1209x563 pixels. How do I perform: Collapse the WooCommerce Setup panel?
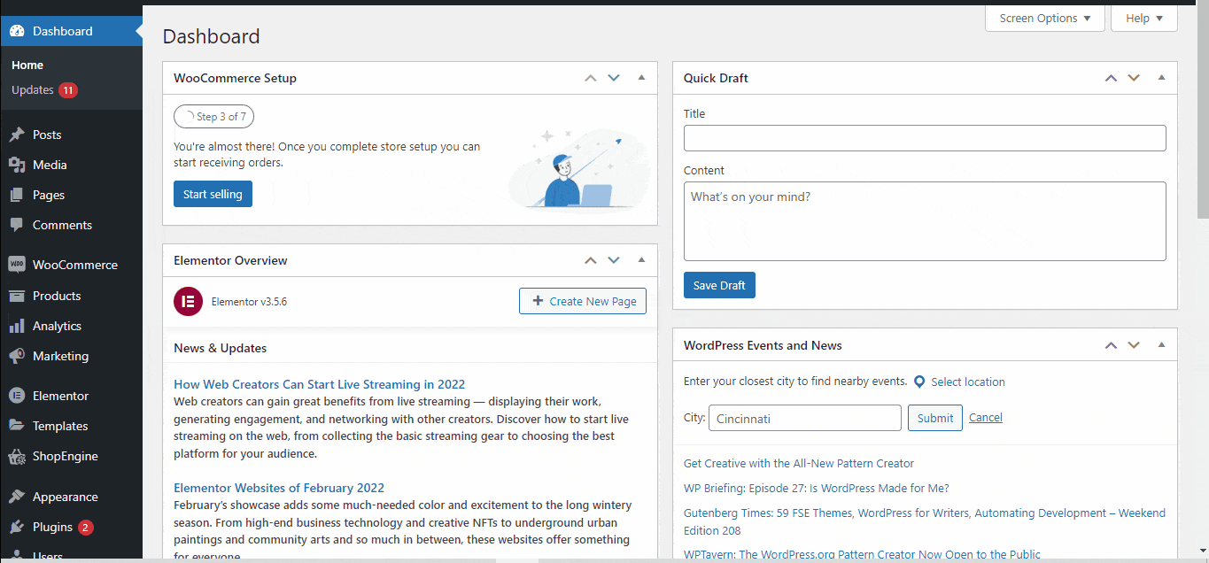tap(641, 78)
